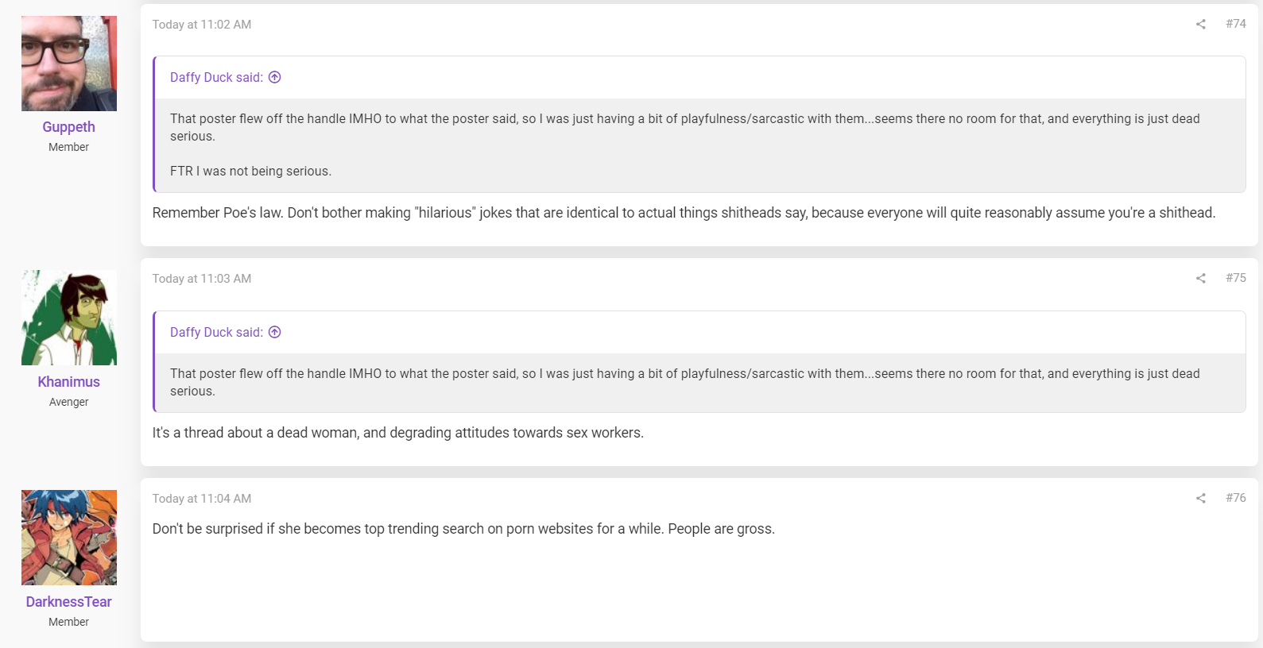This screenshot has width=1263, height=648.
Task: Share post #76 via share icon
Action: click(1200, 499)
